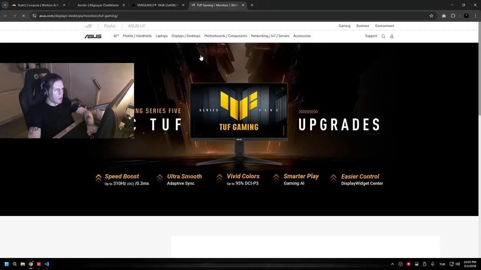Click the ASUS IoT brand link
The image size is (481, 270).
click(x=136, y=26)
